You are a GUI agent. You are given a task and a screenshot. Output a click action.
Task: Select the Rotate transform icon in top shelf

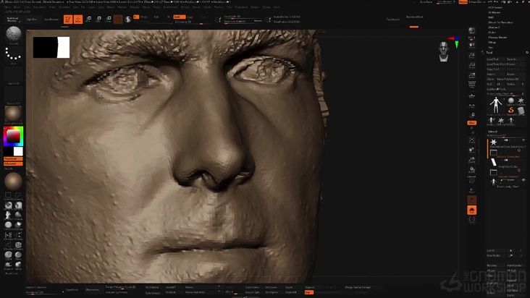pos(108,20)
